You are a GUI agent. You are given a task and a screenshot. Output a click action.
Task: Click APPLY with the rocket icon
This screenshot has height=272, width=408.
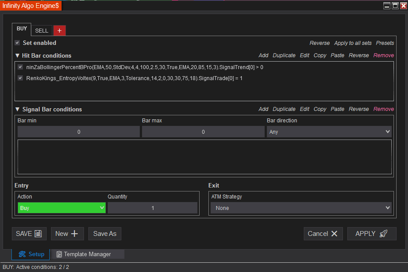[x=372, y=234]
